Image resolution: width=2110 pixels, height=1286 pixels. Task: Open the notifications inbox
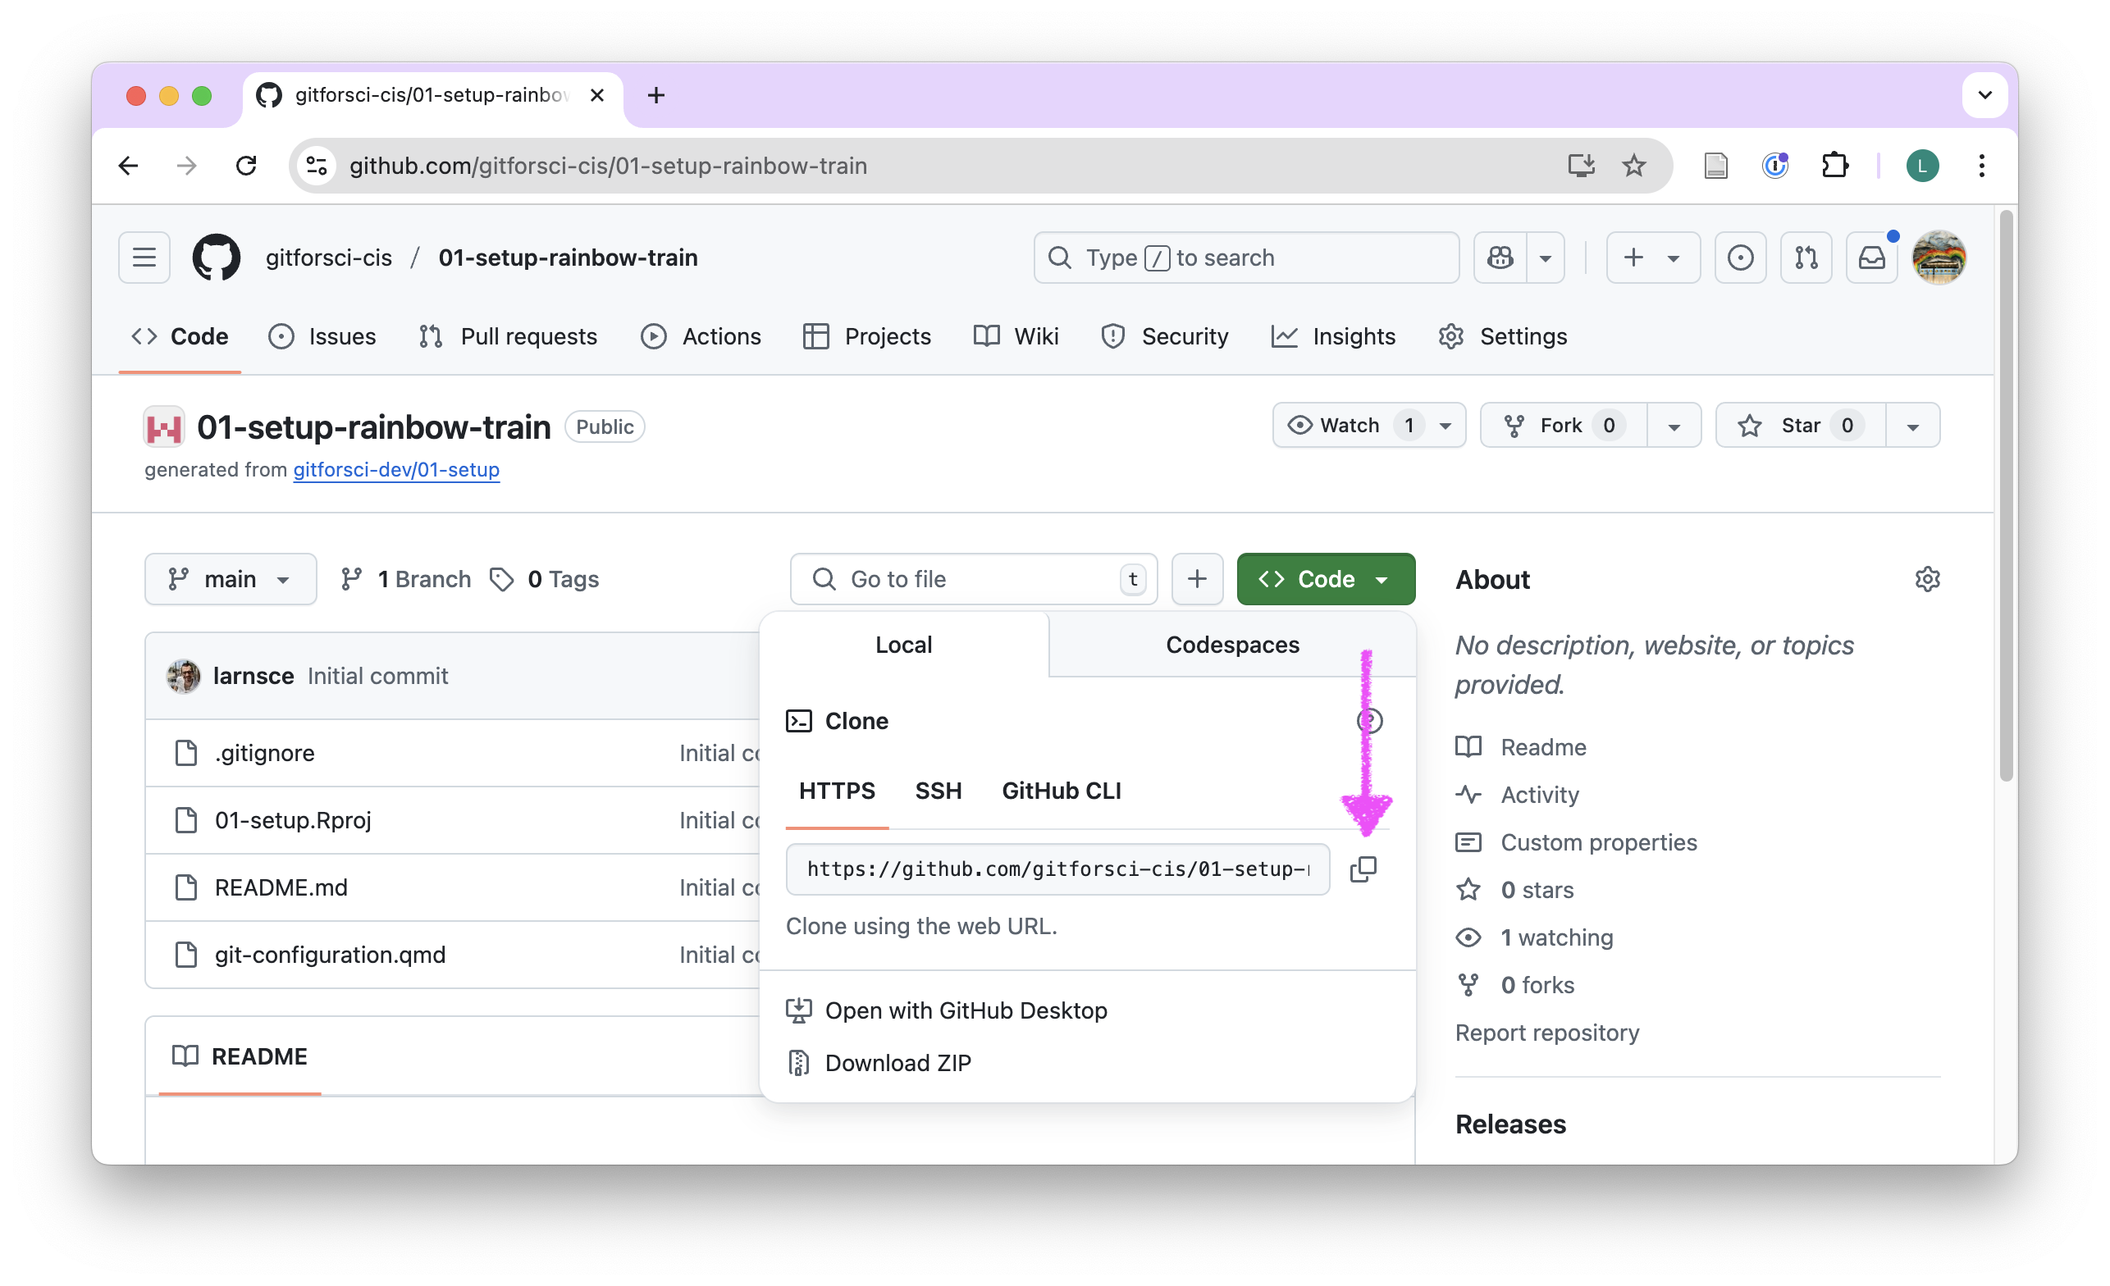tap(1871, 258)
